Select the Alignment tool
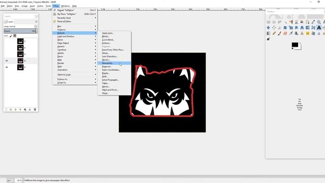325x183 pixels. click(274, 27)
